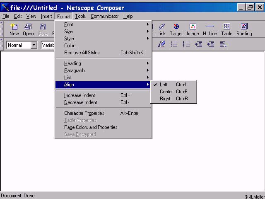Insert a Target anchor from the toolbar

176,29
